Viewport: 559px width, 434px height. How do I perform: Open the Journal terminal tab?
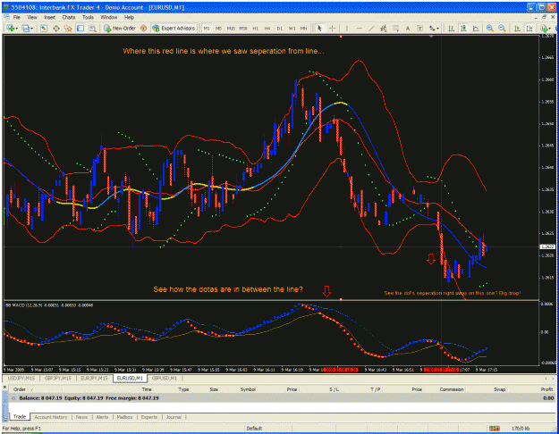pyautogui.click(x=174, y=417)
